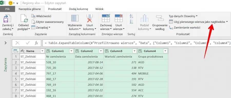Open the Column4 filter dropdown arrow
The image size is (231, 98).
(165, 51)
